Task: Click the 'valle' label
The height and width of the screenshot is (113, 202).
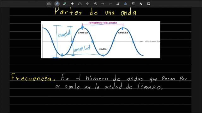Action: pos(103,49)
